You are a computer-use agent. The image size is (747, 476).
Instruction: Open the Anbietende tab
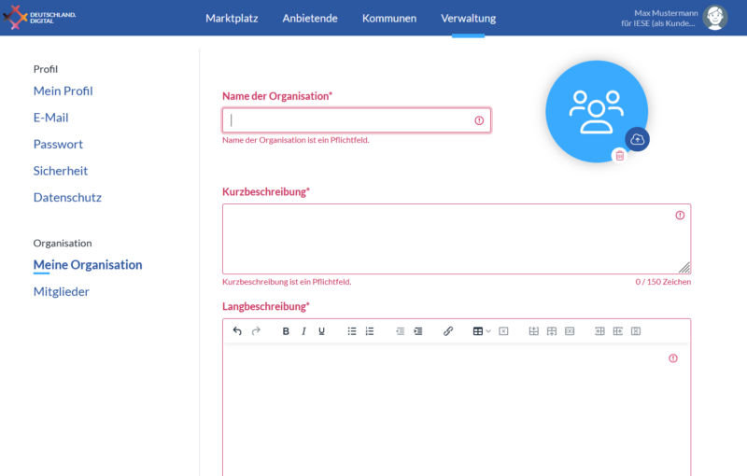(x=310, y=18)
